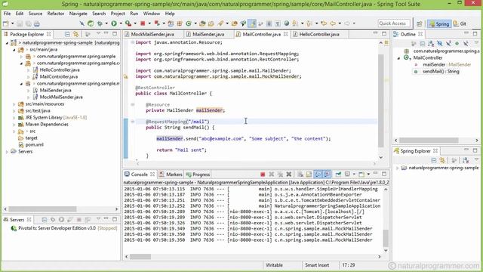
Task: Open the Refactor menu
Action: pyautogui.click(x=56, y=14)
